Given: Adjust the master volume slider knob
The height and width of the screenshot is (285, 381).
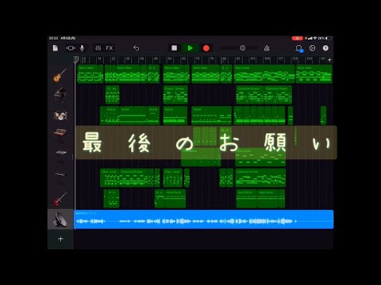Looking at the screenshot, I should click(242, 48).
